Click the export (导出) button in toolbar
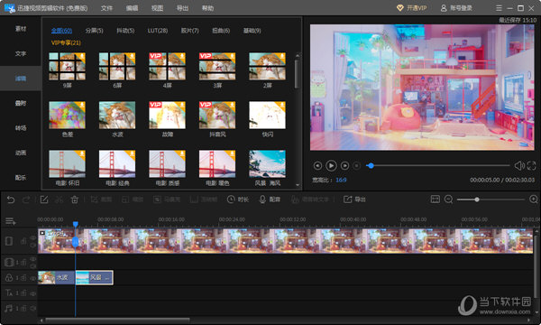 (354, 200)
